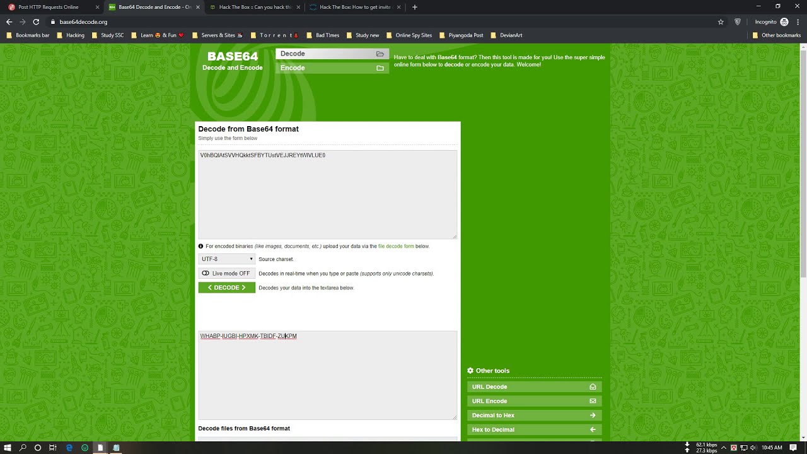Open the Hacking bookmarks folder
The height and width of the screenshot is (454, 807).
pyautogui.click(x=71, y=35)
